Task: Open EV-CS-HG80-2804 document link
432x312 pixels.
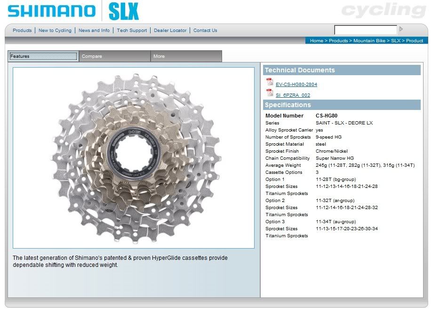Action: (296, 85)
